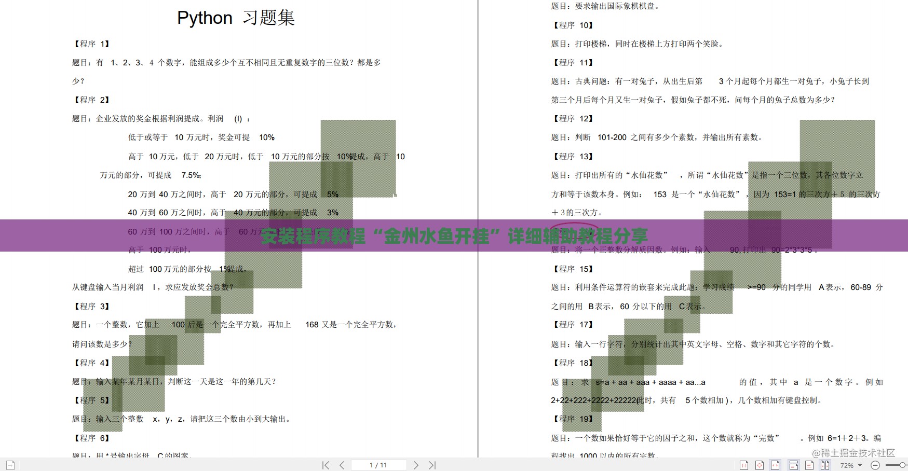
Task: Click the Python 习题集 title
Action: [x=236, y=18]
